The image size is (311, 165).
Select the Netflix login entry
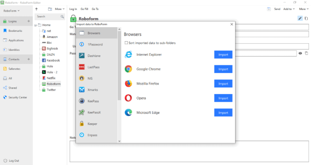point(51,78)
